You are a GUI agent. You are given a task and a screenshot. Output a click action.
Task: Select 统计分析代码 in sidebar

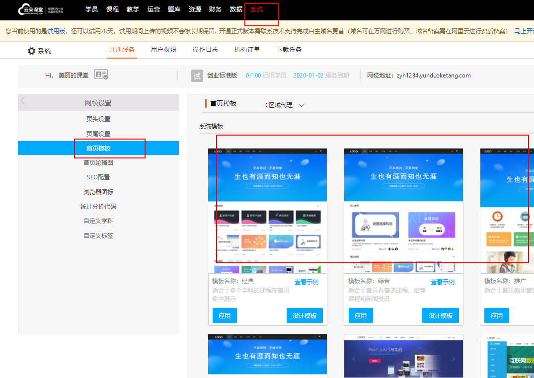pos(98,206)
